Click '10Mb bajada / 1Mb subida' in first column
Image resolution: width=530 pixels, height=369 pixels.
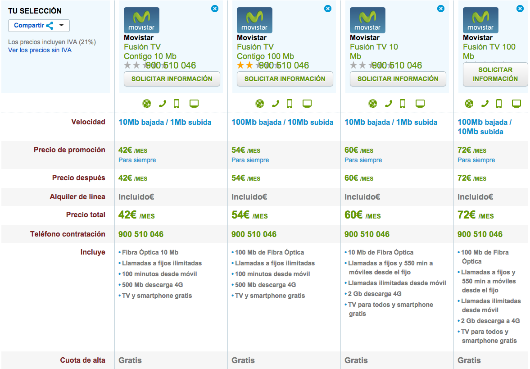(x=165, y=123)
